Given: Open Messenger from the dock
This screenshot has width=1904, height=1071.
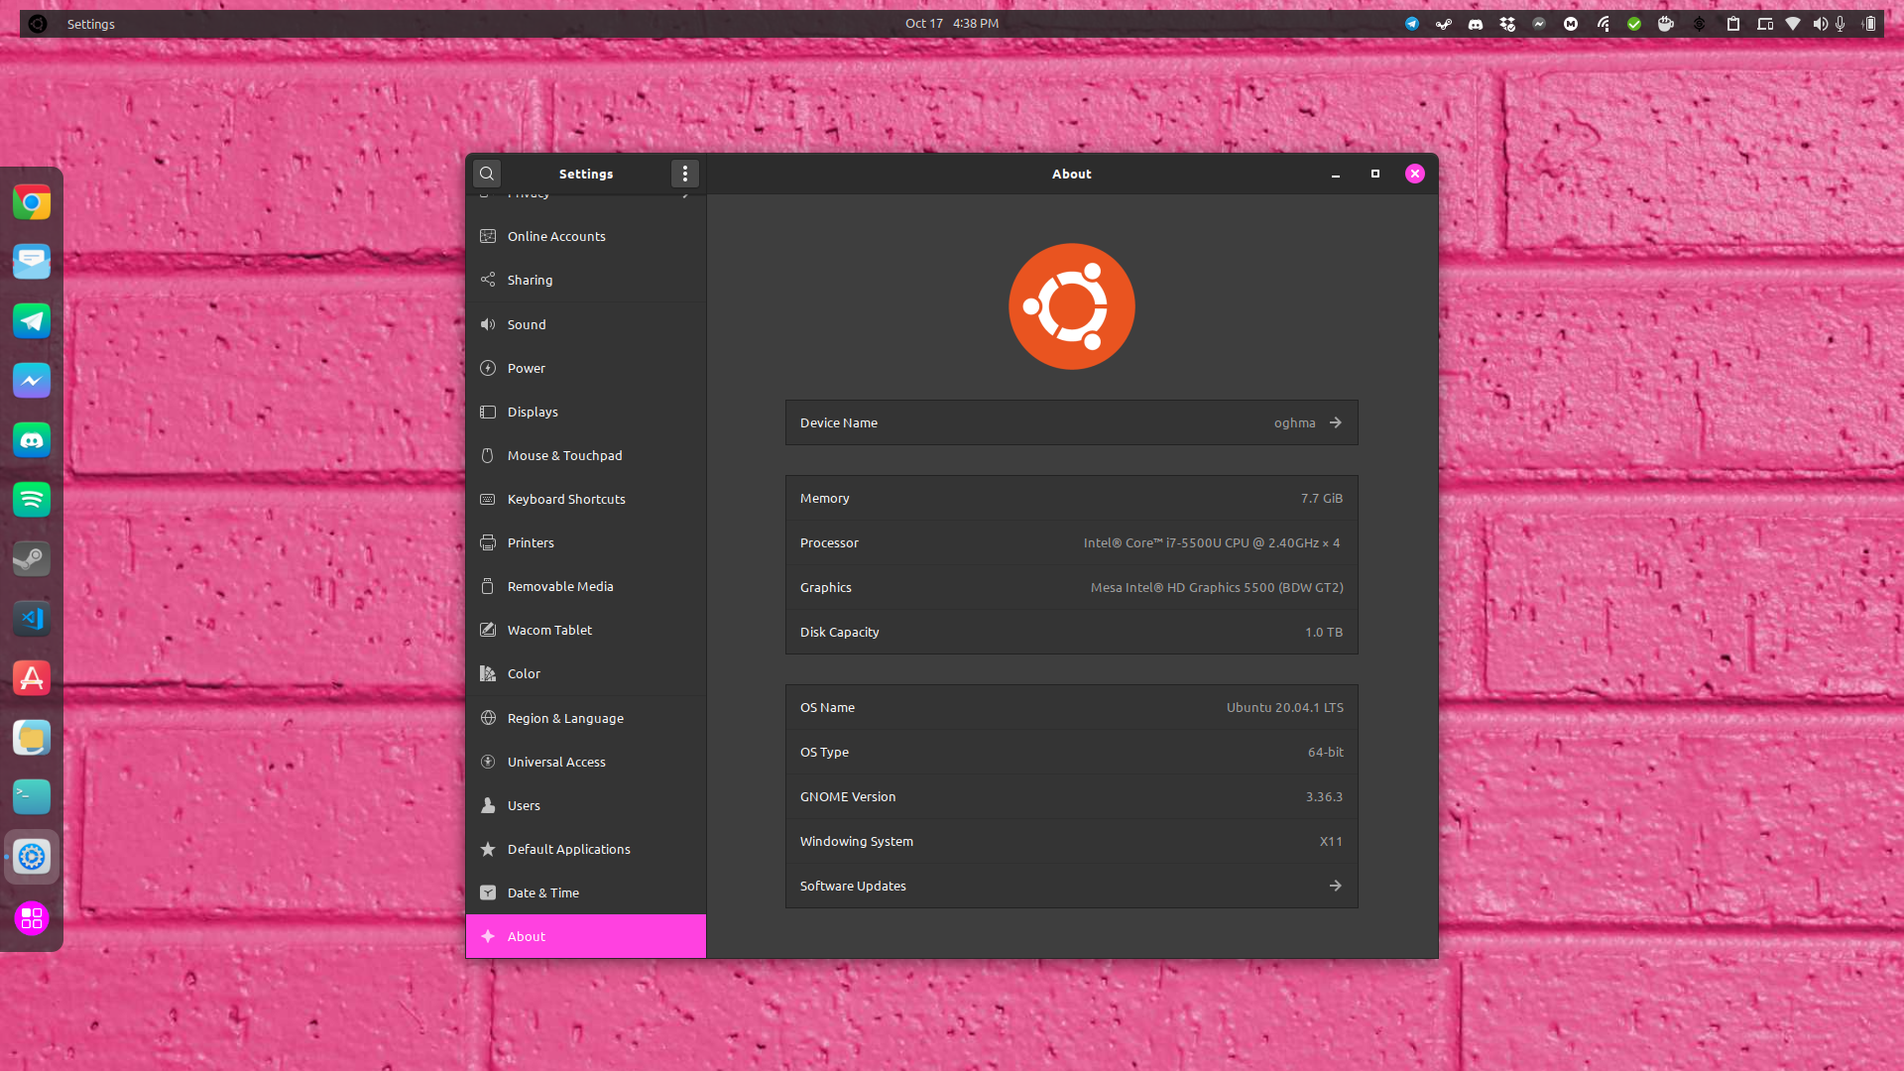Looking at the screenshot, I should coord(32,381).
